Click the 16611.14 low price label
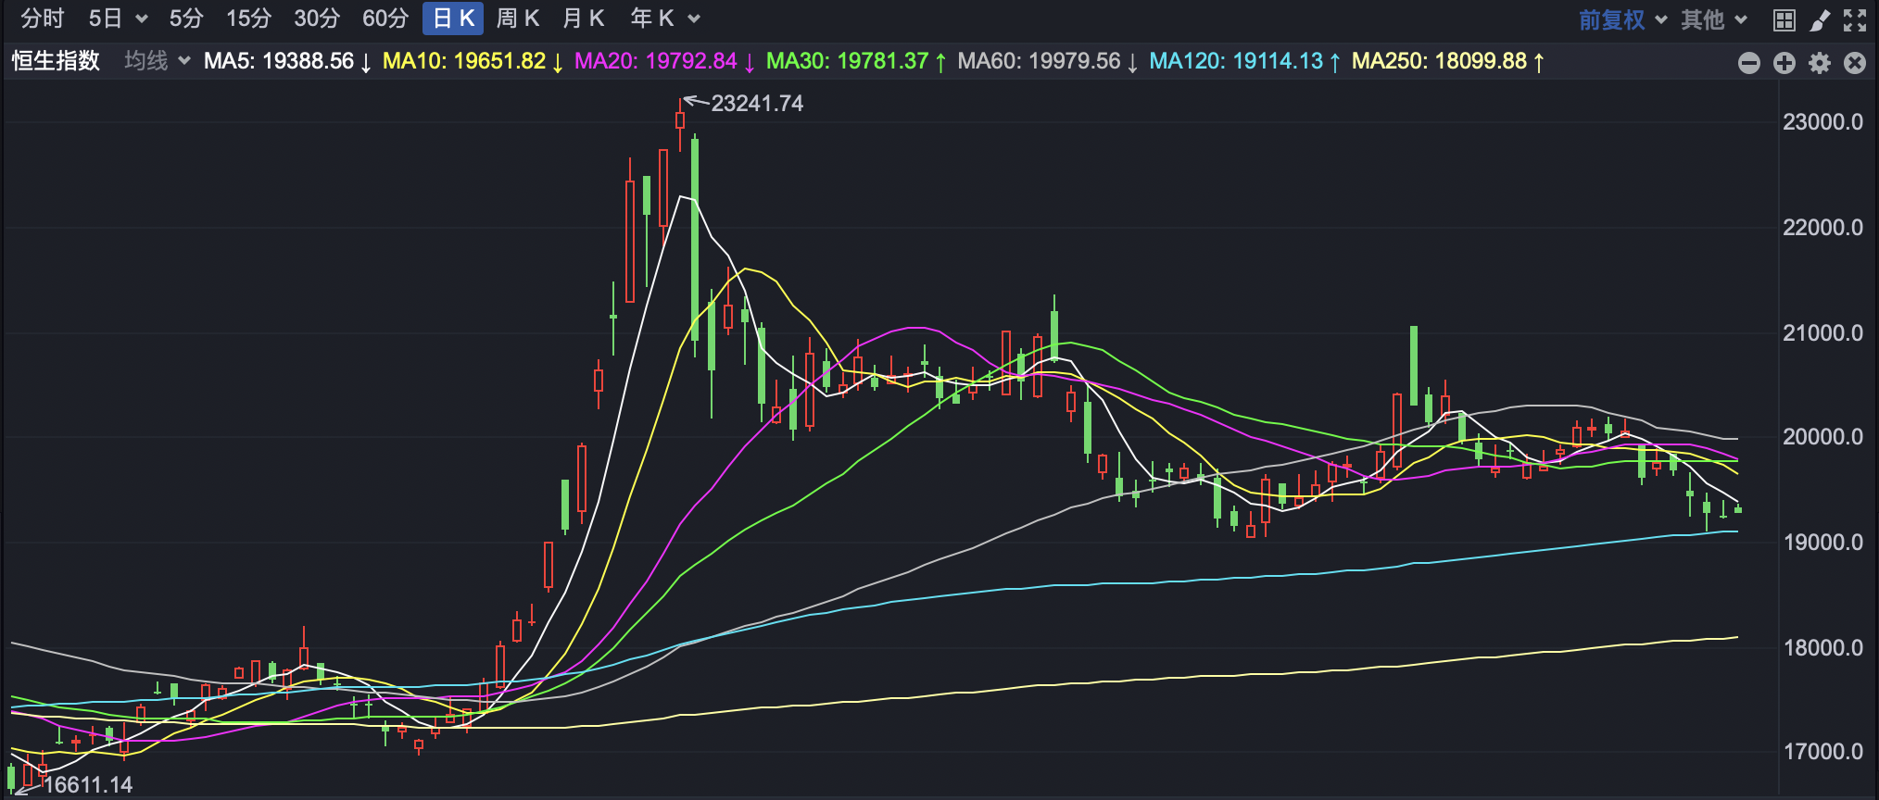1879x800 pixels. [88, 785]
